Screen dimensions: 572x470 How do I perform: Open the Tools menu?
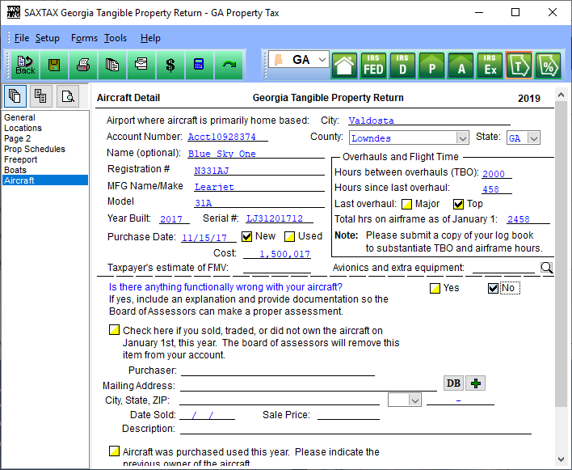click(116, 38)
